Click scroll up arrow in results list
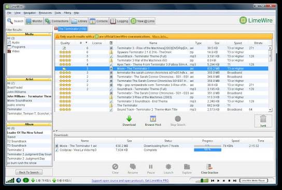This screenshot has height=190, width=282. [x=270, y=48]
